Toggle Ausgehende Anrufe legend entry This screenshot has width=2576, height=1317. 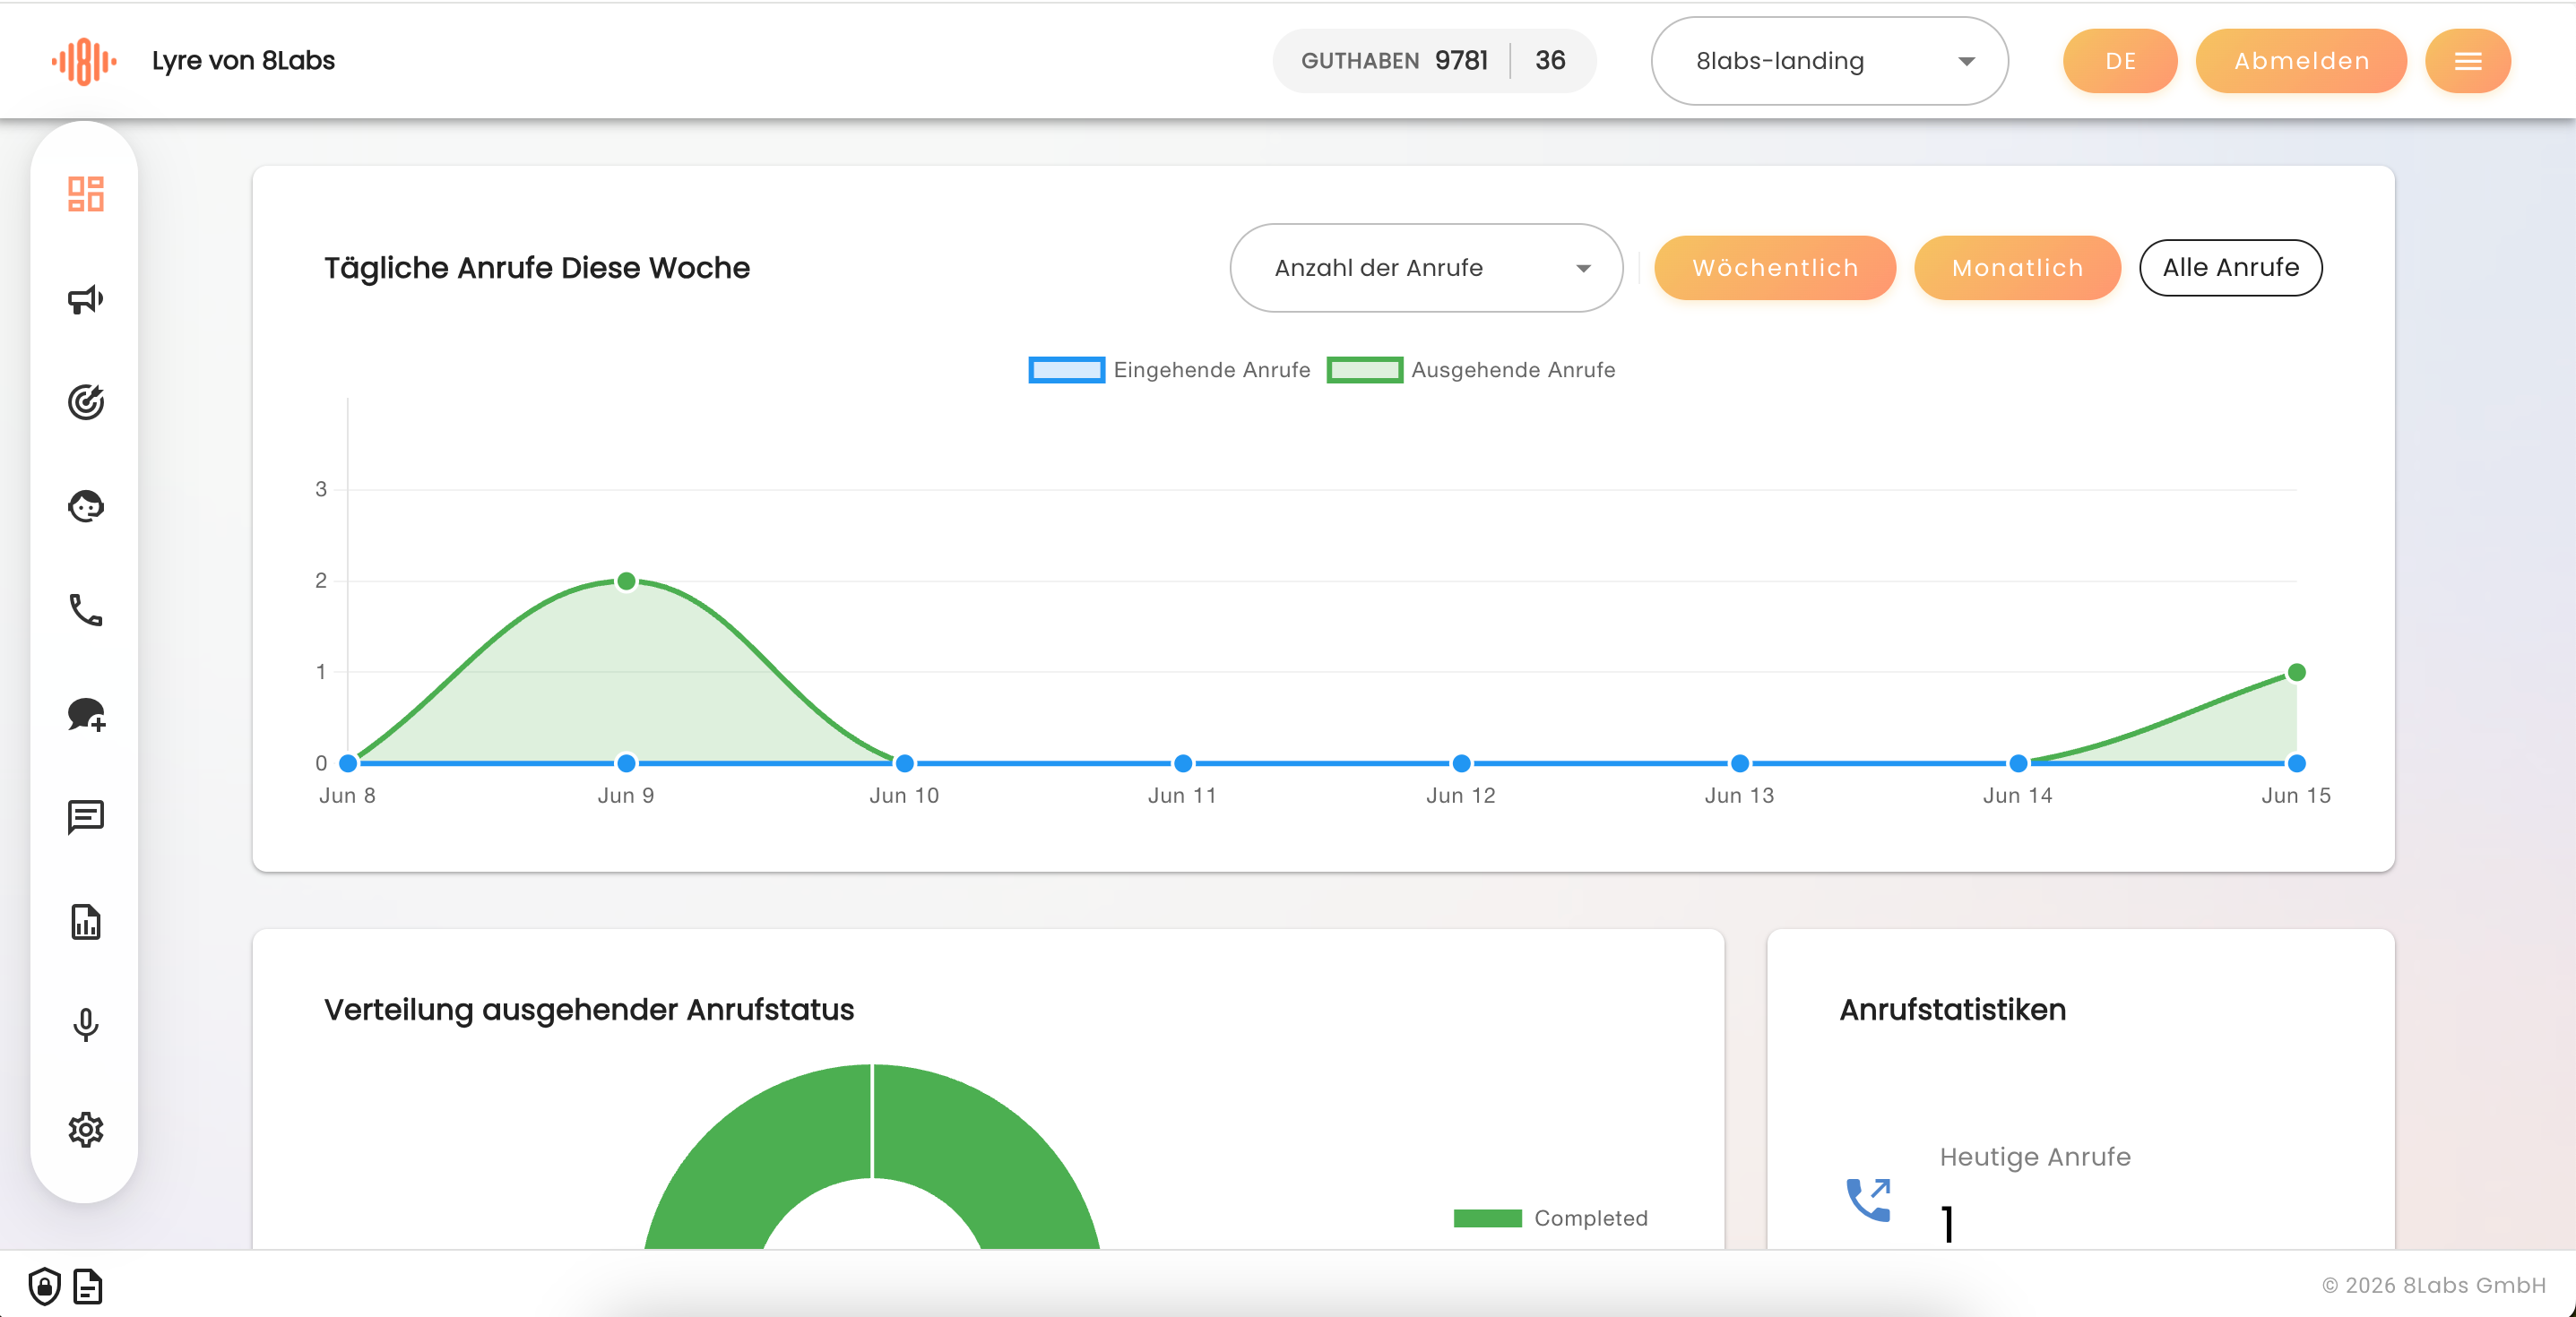pos(1471,370)
